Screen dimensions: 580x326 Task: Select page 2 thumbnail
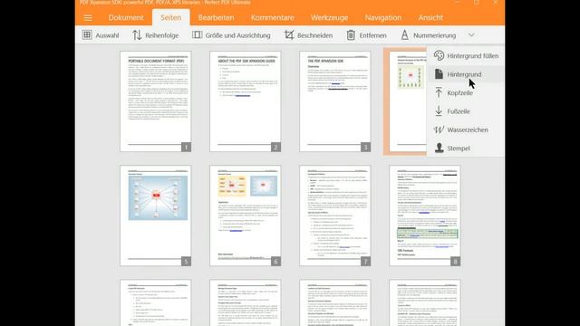click(x=246, y=101)
